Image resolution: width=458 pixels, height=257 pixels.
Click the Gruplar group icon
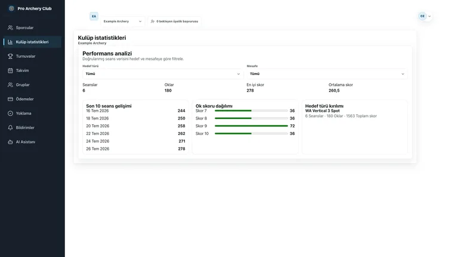[10, 85]
